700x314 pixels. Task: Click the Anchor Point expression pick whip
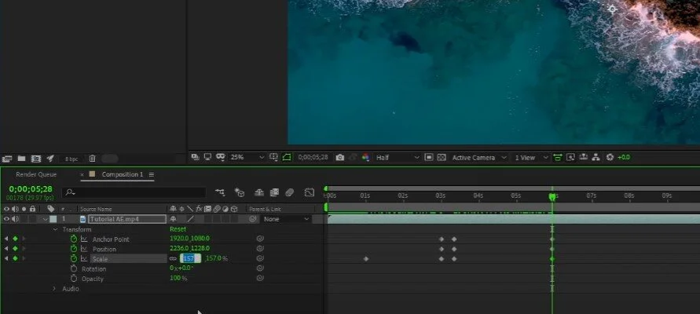coord(260,239)
